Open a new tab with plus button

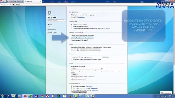[43, 1]
